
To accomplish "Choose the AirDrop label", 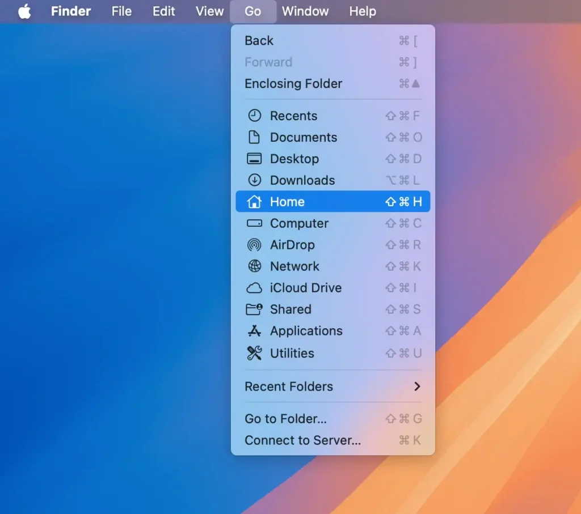I will [x=292, y=245].
